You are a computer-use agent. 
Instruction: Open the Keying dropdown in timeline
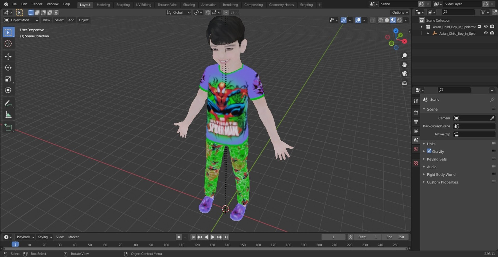point(45,237)
